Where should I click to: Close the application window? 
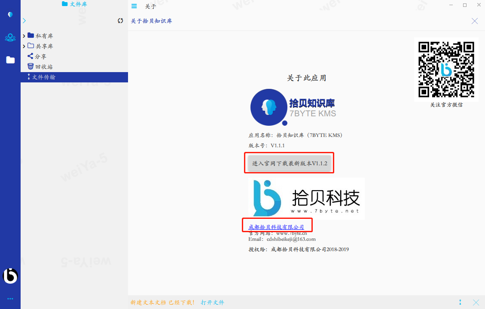pyautogui.click(x=479, y=5)
